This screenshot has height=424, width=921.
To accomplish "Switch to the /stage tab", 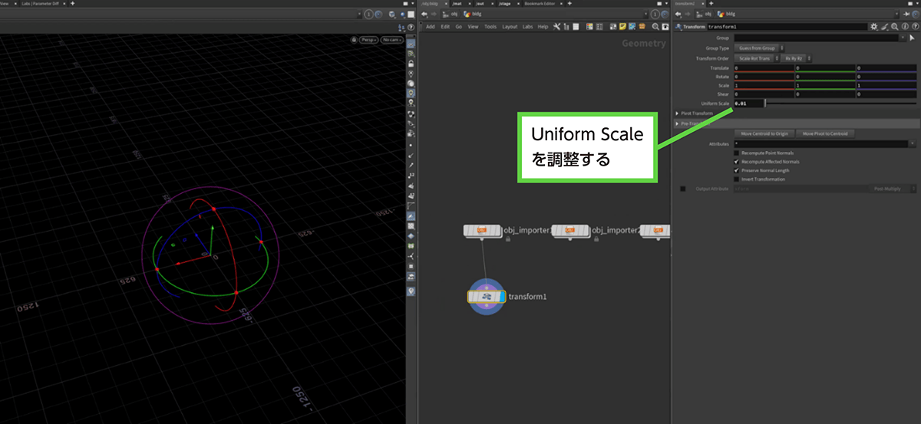I will click(x=504, y=4).
